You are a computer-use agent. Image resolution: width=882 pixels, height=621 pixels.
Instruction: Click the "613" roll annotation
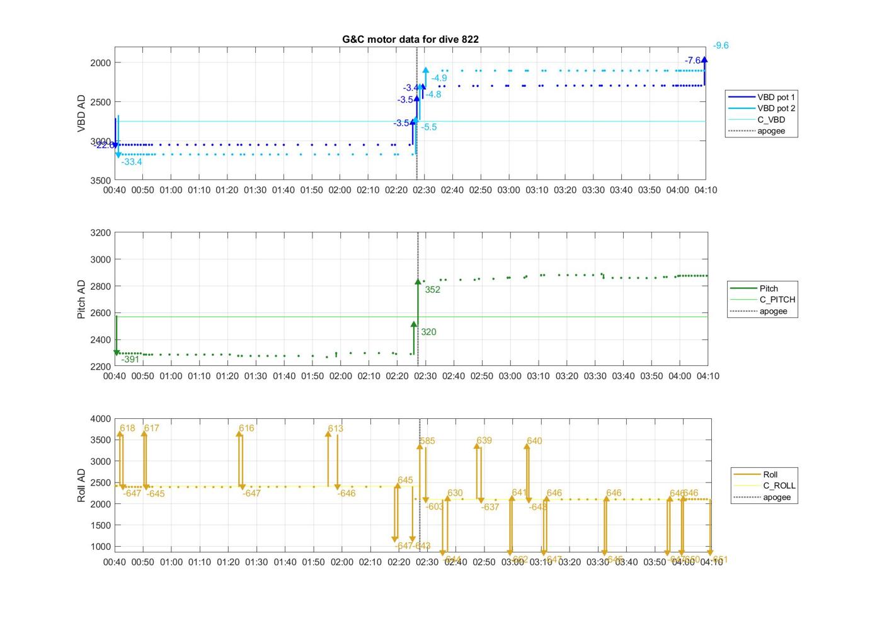coord(335,428)
